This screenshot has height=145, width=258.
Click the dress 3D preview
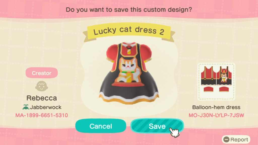tap(129, 73)
